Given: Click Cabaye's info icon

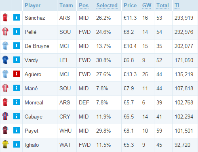Looking at the screenshot, I should (x=17, y=116).
